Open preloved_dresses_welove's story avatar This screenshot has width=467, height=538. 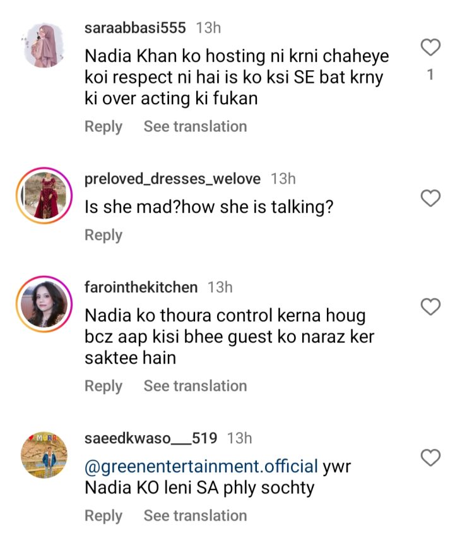coord(44,196)
